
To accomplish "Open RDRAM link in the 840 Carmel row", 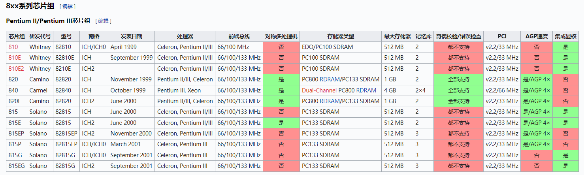I will [366, 90].
